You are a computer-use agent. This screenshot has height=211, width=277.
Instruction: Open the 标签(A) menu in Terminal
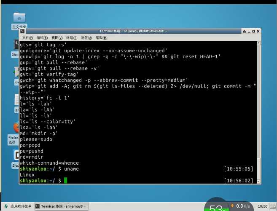86,38
